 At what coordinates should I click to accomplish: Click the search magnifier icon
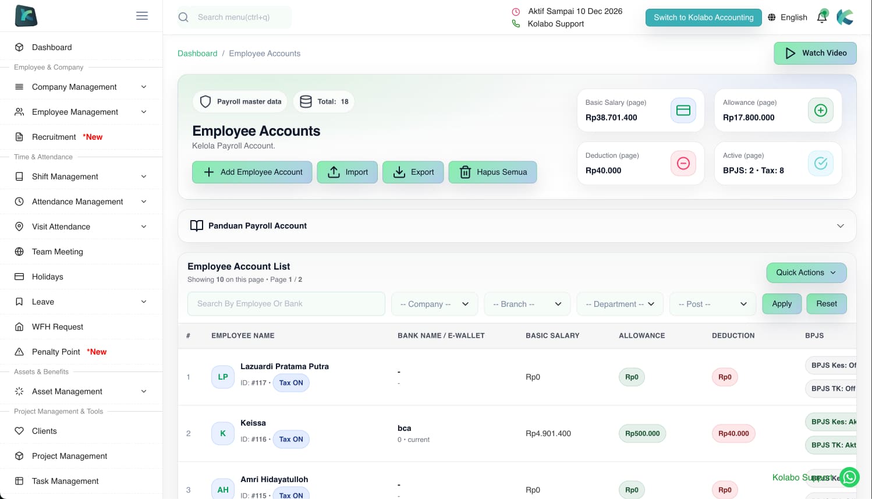pos(183,17)
